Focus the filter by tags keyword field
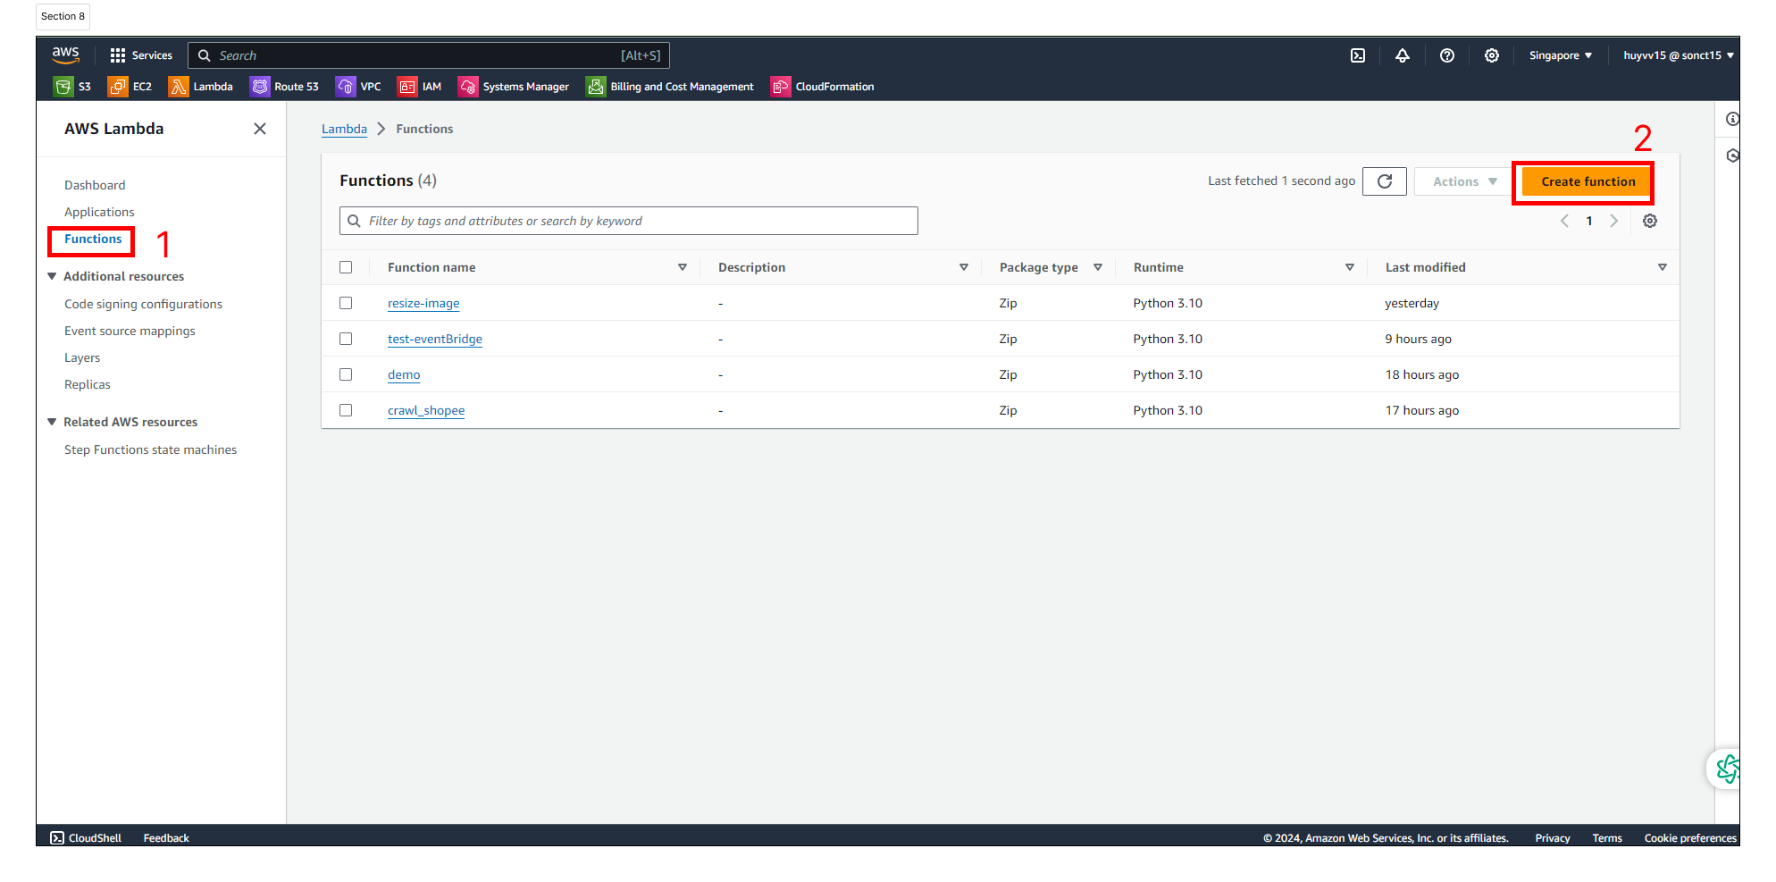 click(629, 221)
